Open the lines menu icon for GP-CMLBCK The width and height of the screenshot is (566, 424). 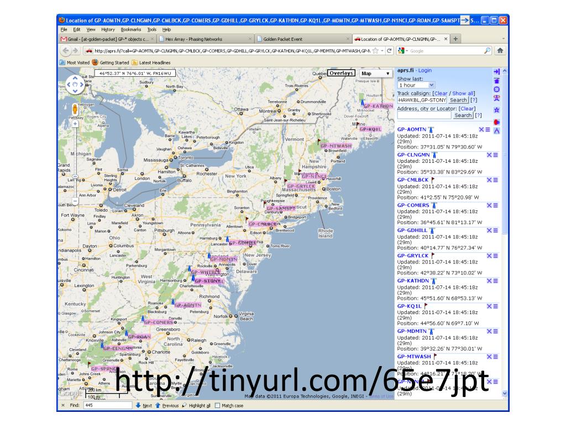pos(495,180)
